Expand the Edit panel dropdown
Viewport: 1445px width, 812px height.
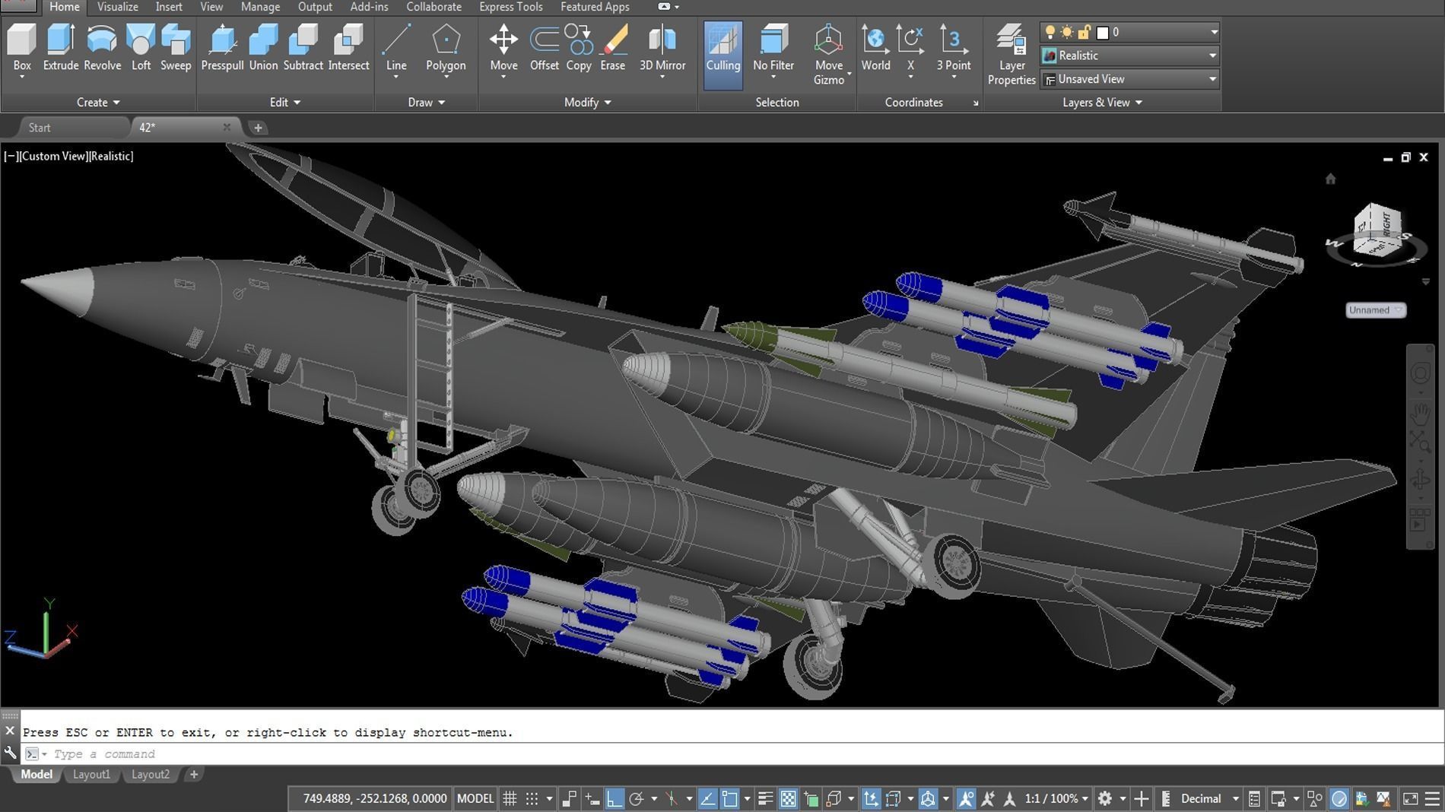coord(285,102)
